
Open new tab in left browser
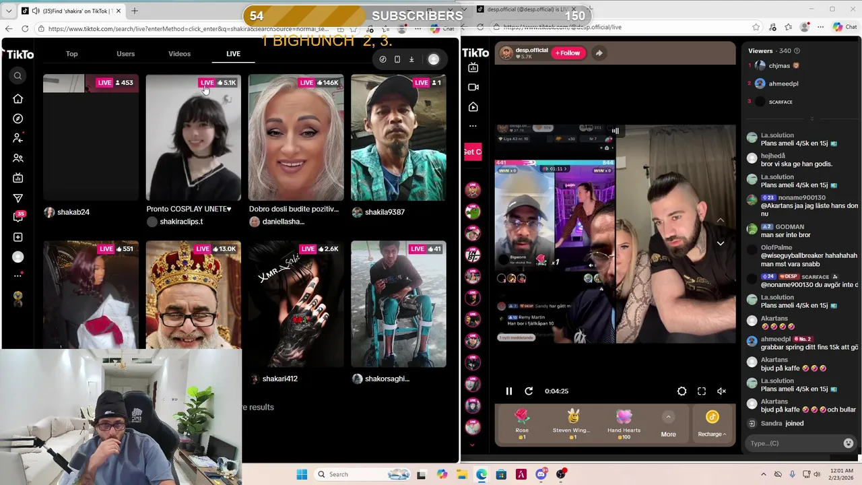pos(135,11)
